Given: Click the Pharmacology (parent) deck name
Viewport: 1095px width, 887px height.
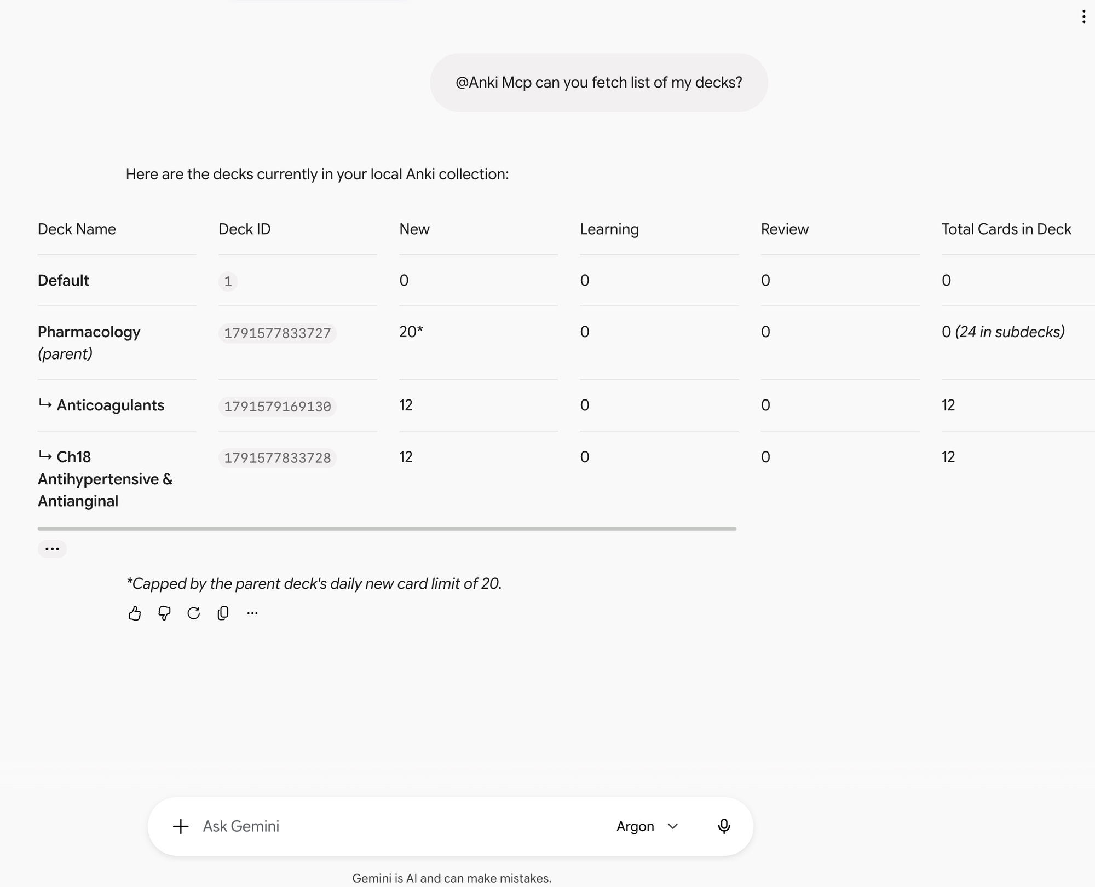Looking at the screenshot, I should click(89, 343).
